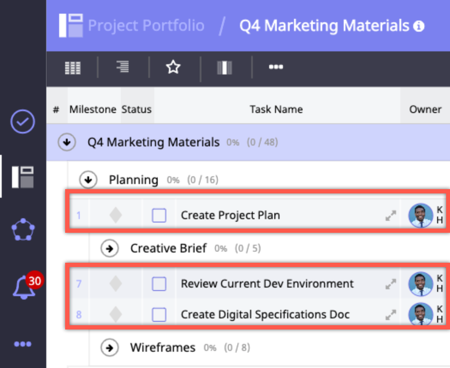Expand the Wireframes group
This screenshot has width=450, height=368.
coord(110,348)
